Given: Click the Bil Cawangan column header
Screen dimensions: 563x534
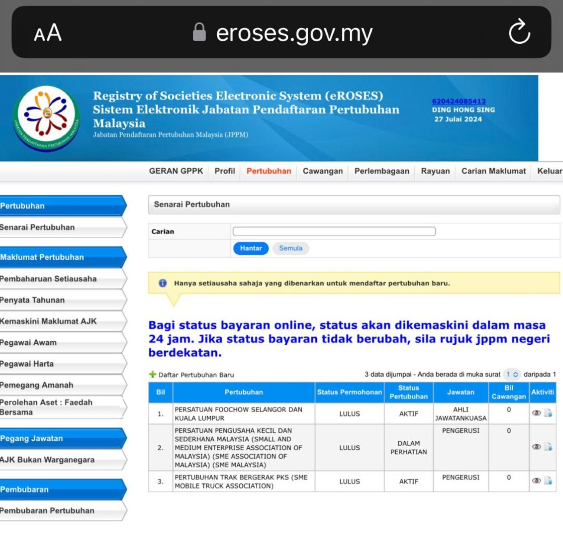Looking at the screenshot, I should point(508,392).
